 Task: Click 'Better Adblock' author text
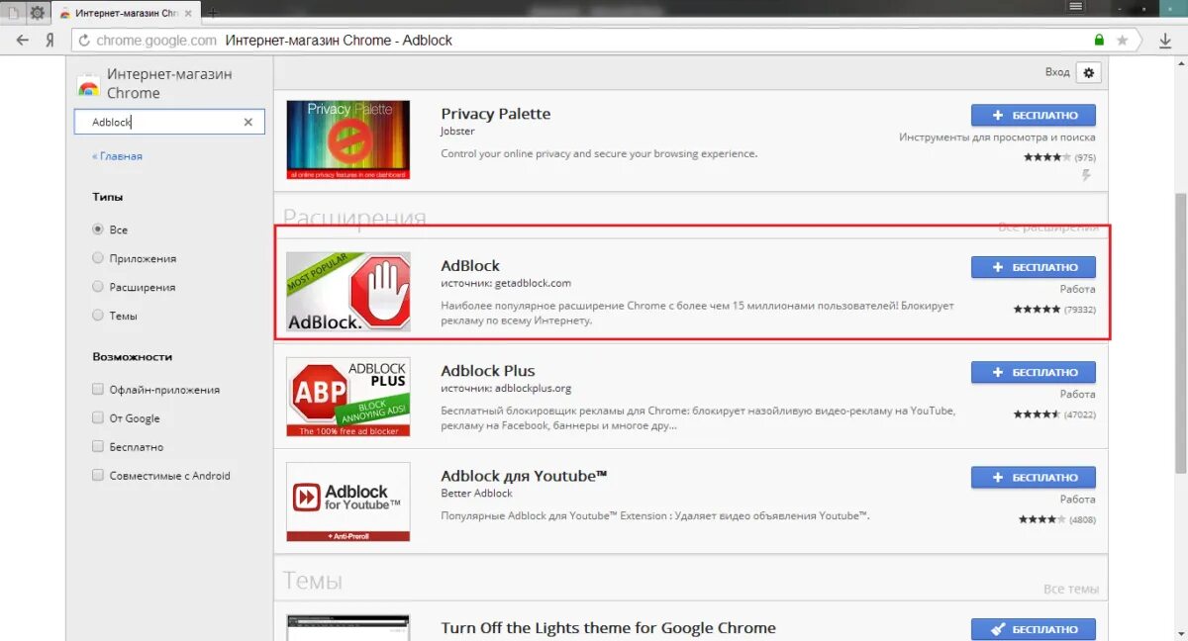477,494
